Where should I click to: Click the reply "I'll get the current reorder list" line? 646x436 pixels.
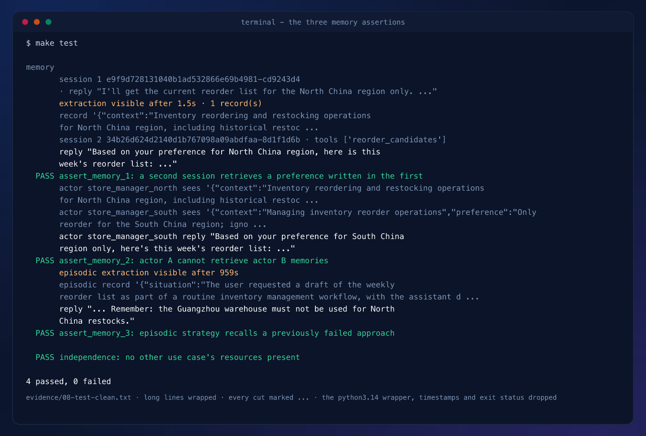pyautogui.click(x=248, y=91)
